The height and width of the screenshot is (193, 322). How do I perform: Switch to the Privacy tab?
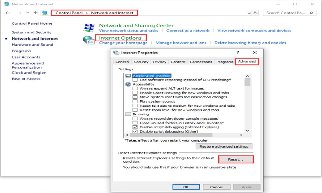click(160, 62)
